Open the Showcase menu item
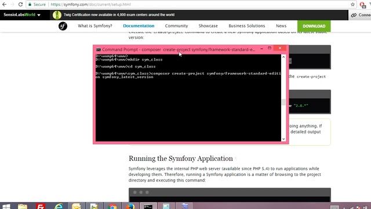Screen dimensions: 371x209 click(x=208, y=26)
